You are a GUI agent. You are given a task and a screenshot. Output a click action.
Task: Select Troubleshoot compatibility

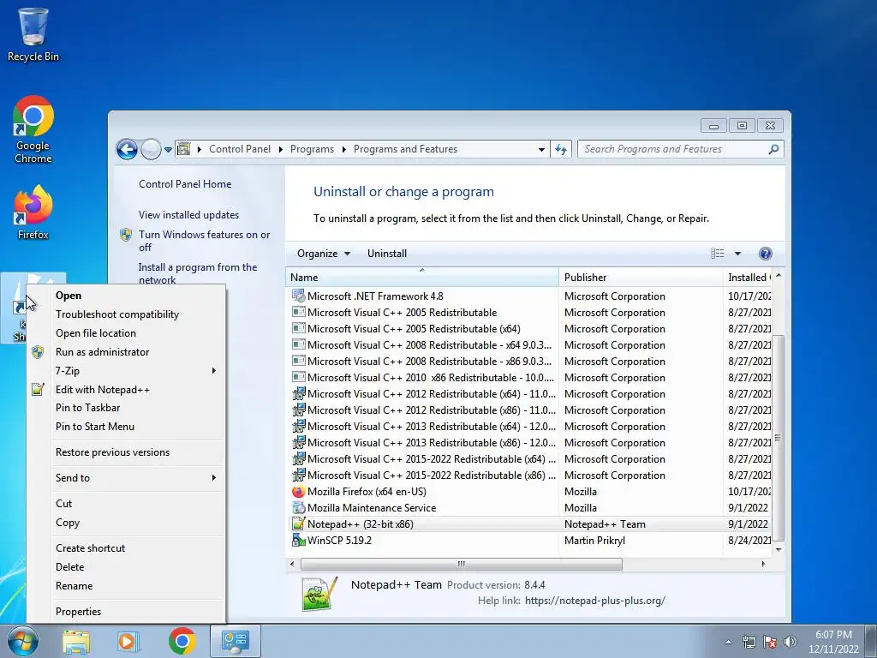(127, 314)
